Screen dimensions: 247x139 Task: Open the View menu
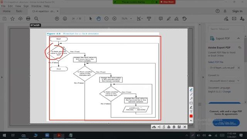18,6
